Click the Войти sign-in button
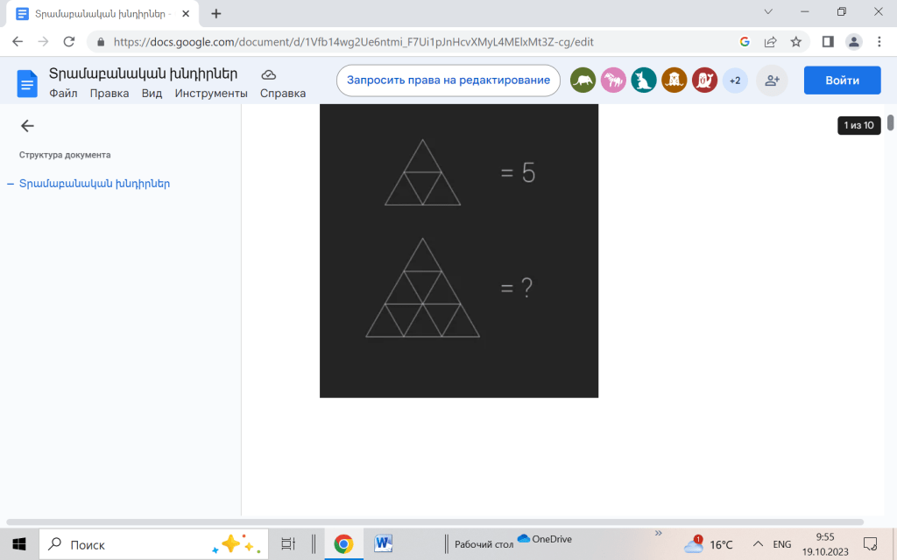Image resolution: width=897 pixels, height=560 pixels. pos(842,80)
